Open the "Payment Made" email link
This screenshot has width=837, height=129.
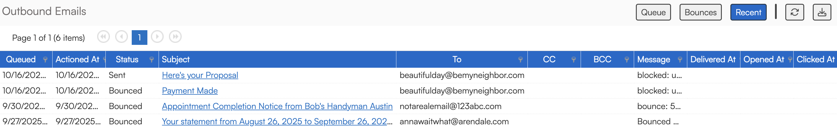coord(190,91)
